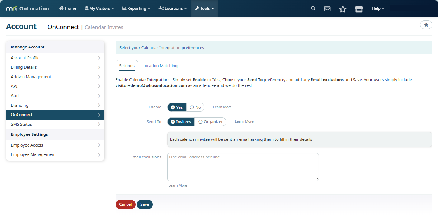Click the MRI OnLocation logo
This screenshot has height=218, width=438.
(x=28, y=8)
